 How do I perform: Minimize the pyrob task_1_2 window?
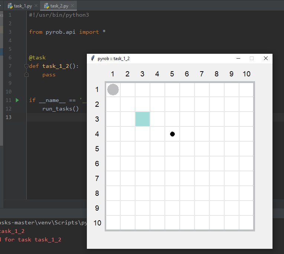pos(238,58)
